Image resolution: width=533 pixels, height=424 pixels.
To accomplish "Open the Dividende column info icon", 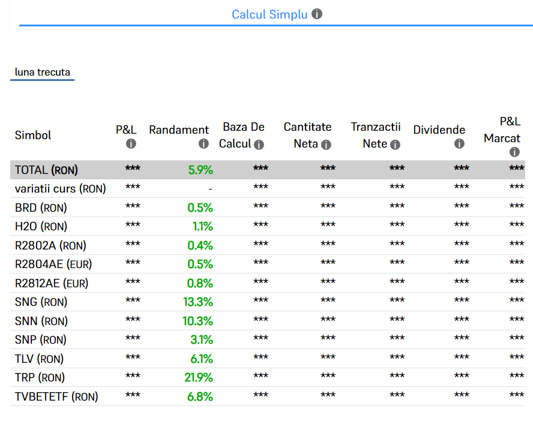I will click(459, 144).
